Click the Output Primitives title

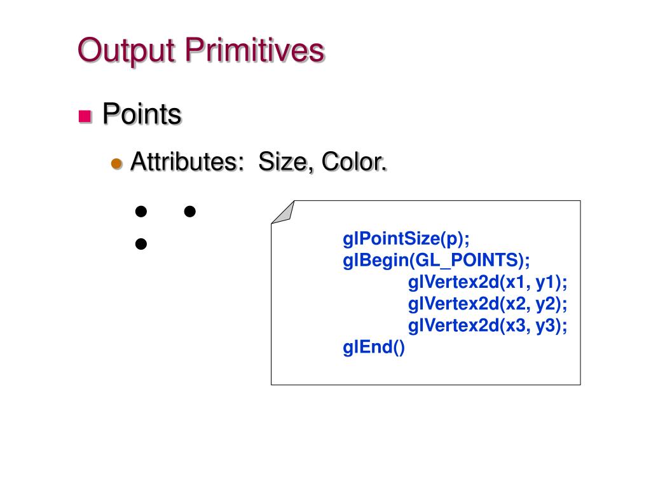point(200,51)
